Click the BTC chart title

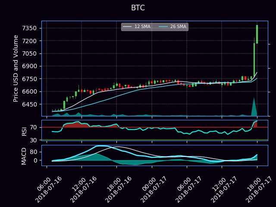(x=138, y=8)
